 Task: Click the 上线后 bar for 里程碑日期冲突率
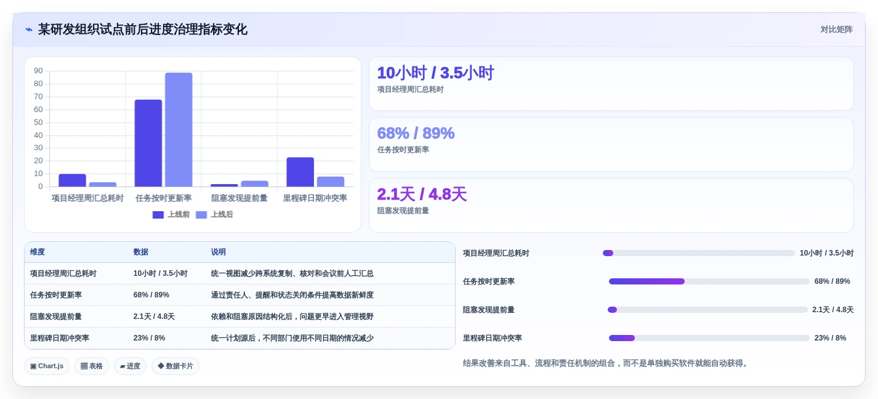331,182
